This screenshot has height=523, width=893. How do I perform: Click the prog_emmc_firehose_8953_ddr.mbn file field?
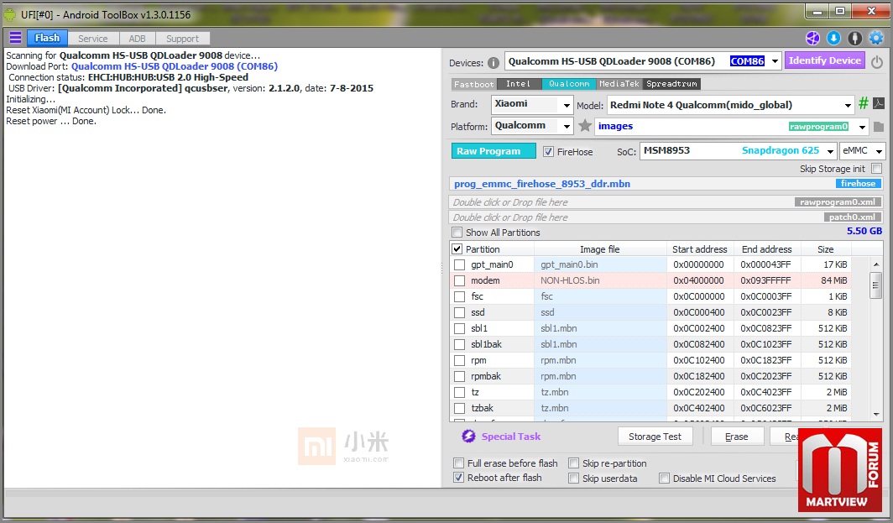click(x=666, y=184)
